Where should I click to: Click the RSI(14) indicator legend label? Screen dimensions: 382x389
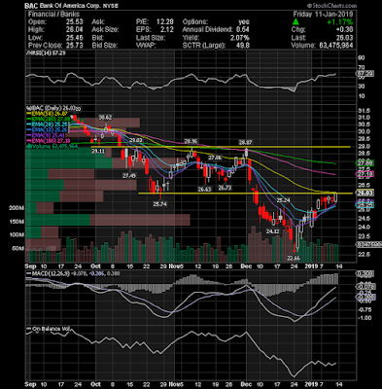click(46, 53)
